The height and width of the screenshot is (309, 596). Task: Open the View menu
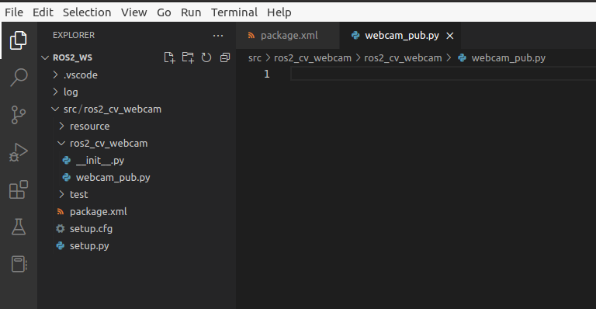(134, 12)
